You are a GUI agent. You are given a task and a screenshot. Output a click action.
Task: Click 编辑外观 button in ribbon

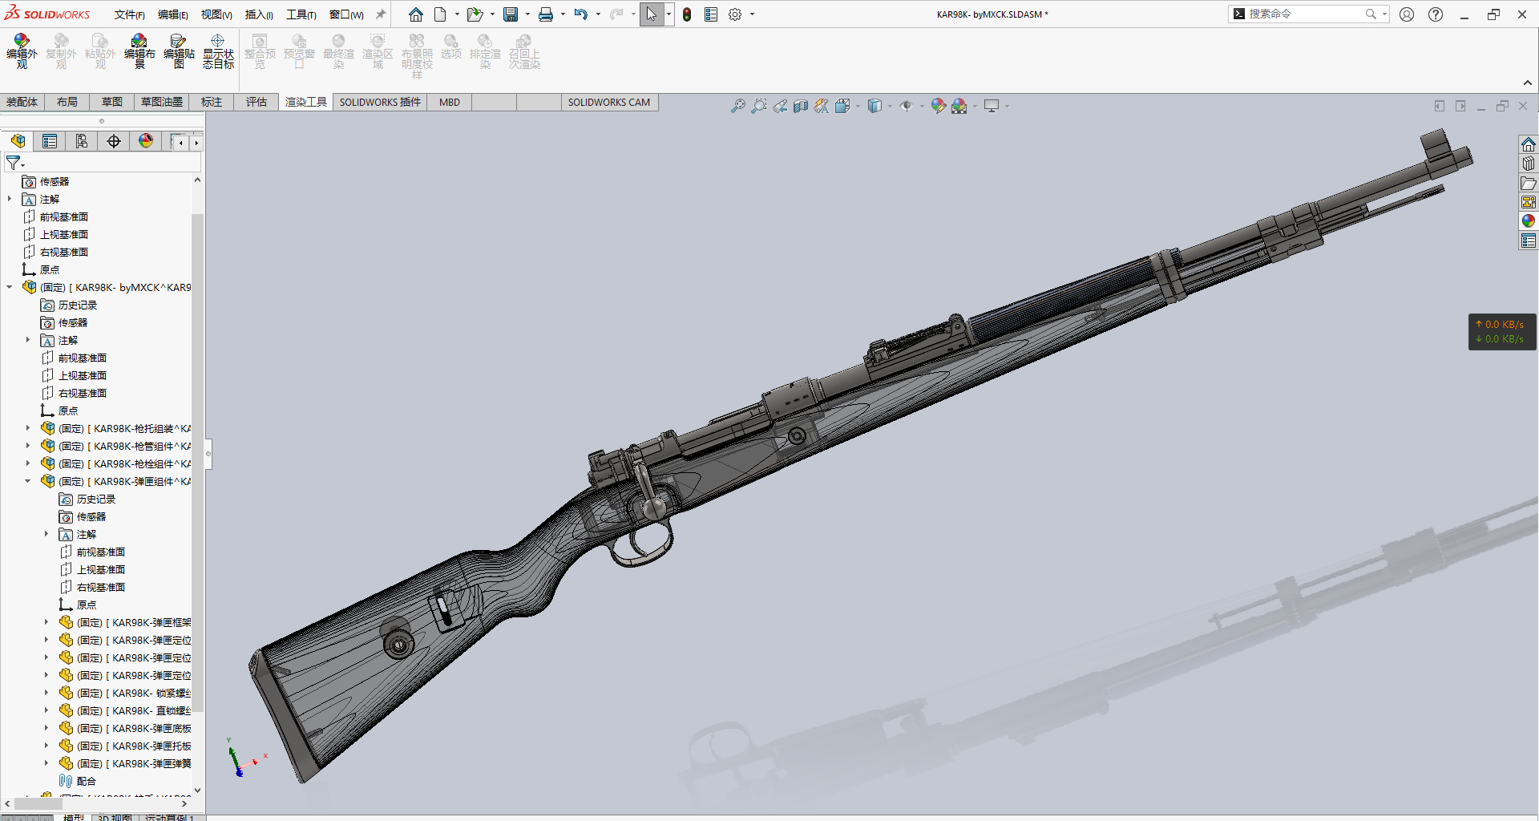[22, 51]
